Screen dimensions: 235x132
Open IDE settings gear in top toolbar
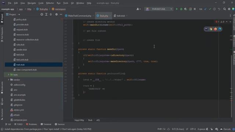[x=229, y=9]
